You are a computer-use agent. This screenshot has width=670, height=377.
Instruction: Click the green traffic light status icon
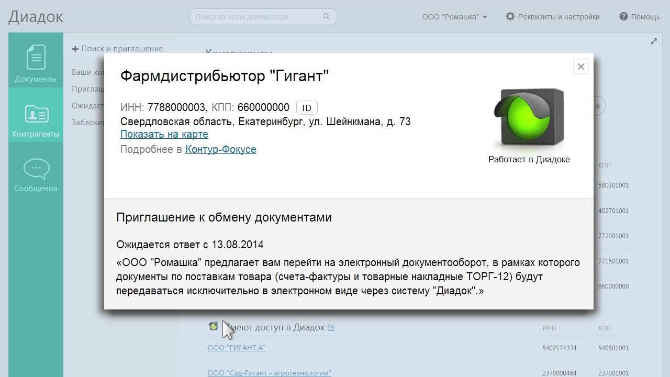529,118
